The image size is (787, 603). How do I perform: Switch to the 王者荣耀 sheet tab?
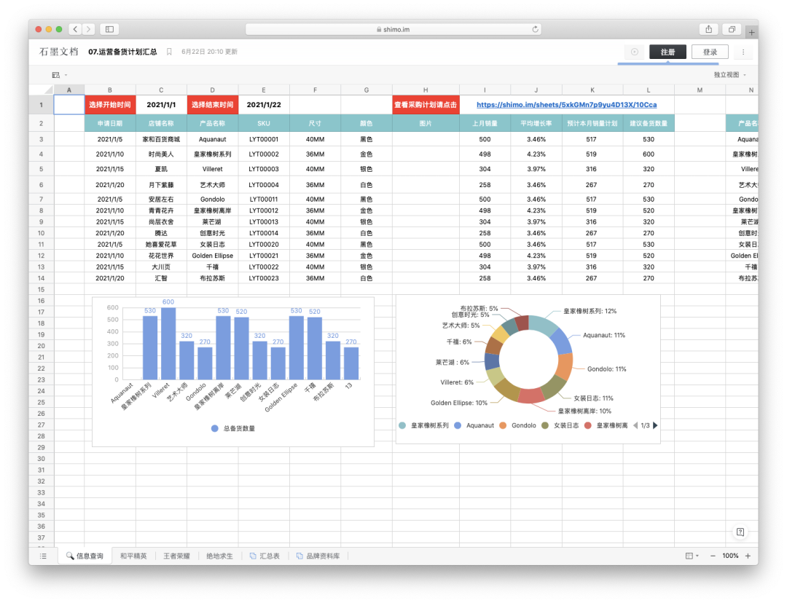[x=176, y=556]
